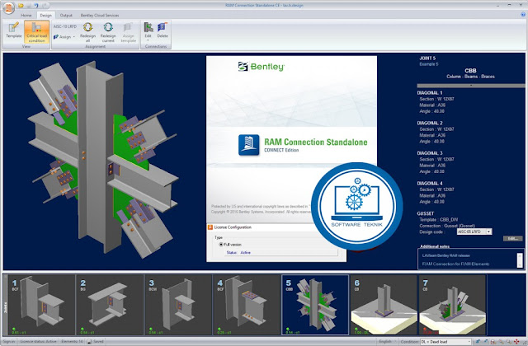This screenshot has width=528, height=346.
Task: Click the DIAGONAL 1 heading in properties panel
Action: point(430,93)
